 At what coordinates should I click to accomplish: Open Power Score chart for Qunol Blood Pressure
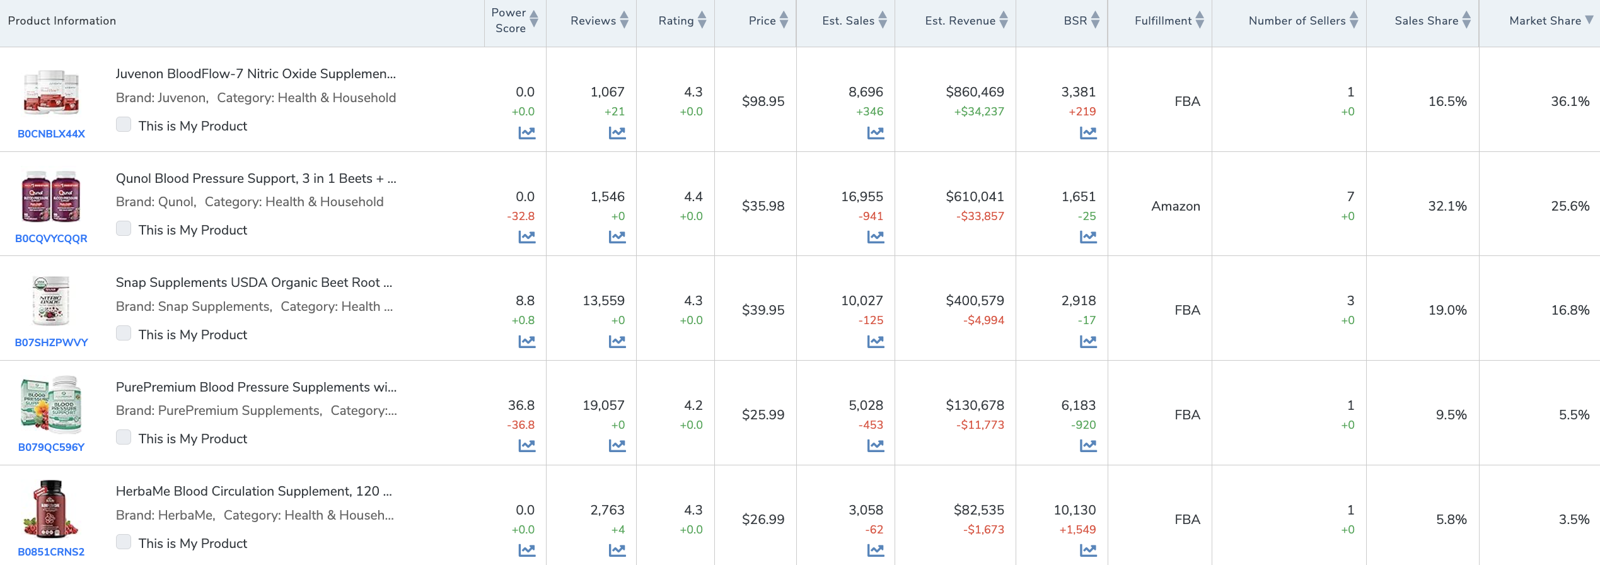click(527, 237)
